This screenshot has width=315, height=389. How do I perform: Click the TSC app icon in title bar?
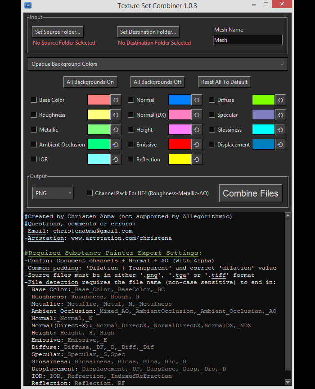[x=28, y=5]
